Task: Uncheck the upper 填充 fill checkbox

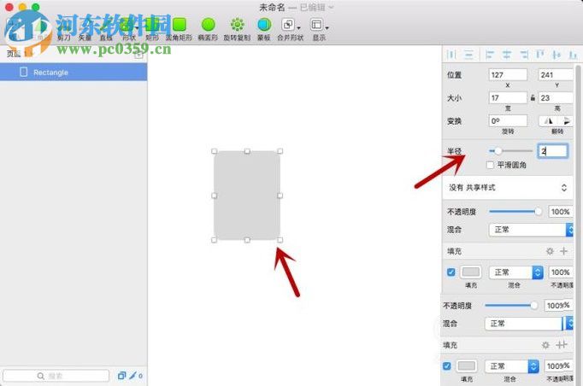Action: [x=451, y=272]
